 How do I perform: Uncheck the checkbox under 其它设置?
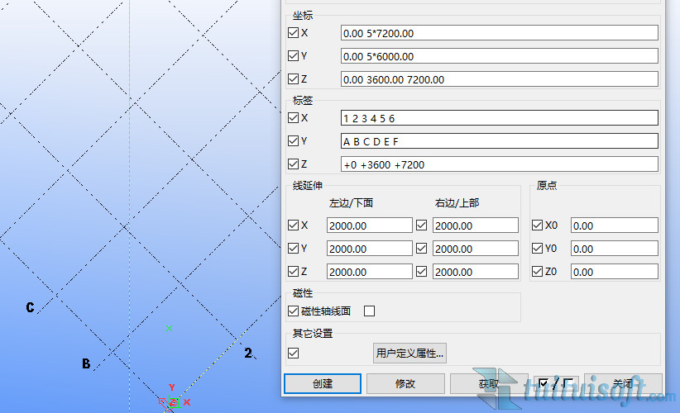[294, 354]
